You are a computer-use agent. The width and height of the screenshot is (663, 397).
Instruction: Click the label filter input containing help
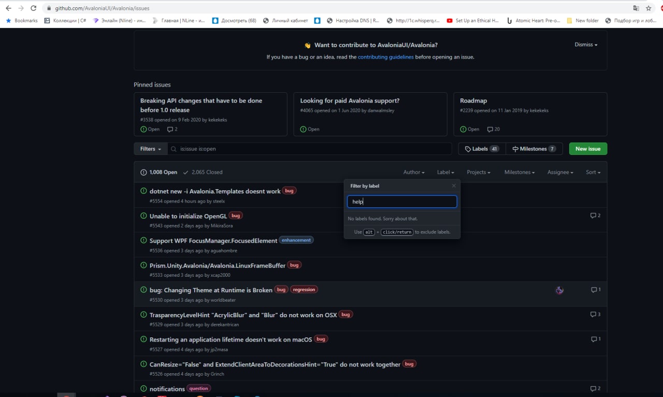402,202
